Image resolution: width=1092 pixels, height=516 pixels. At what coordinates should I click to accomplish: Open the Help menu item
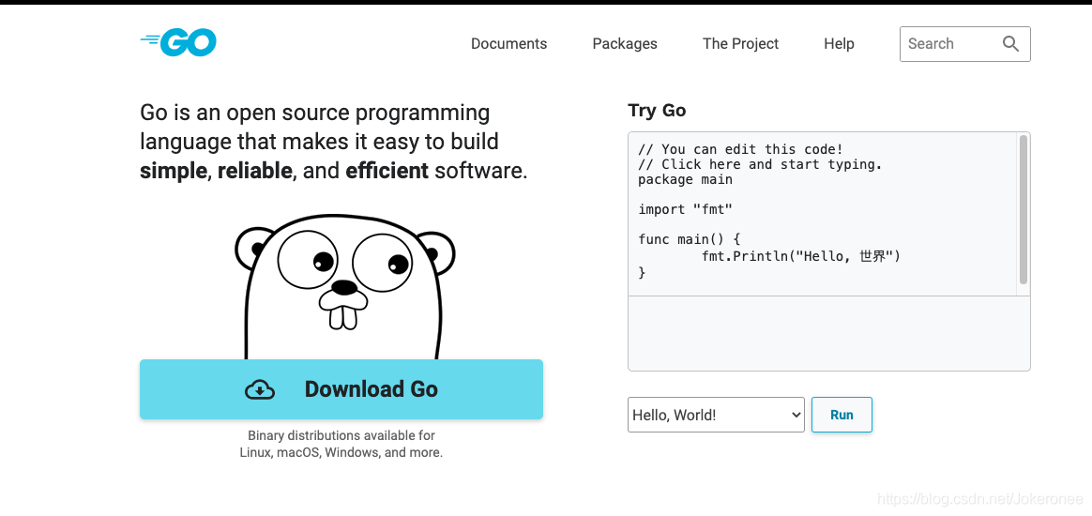(x=840, y=44)
